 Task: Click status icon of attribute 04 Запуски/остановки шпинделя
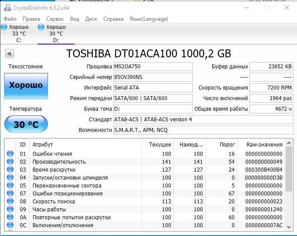click(10, 177)
